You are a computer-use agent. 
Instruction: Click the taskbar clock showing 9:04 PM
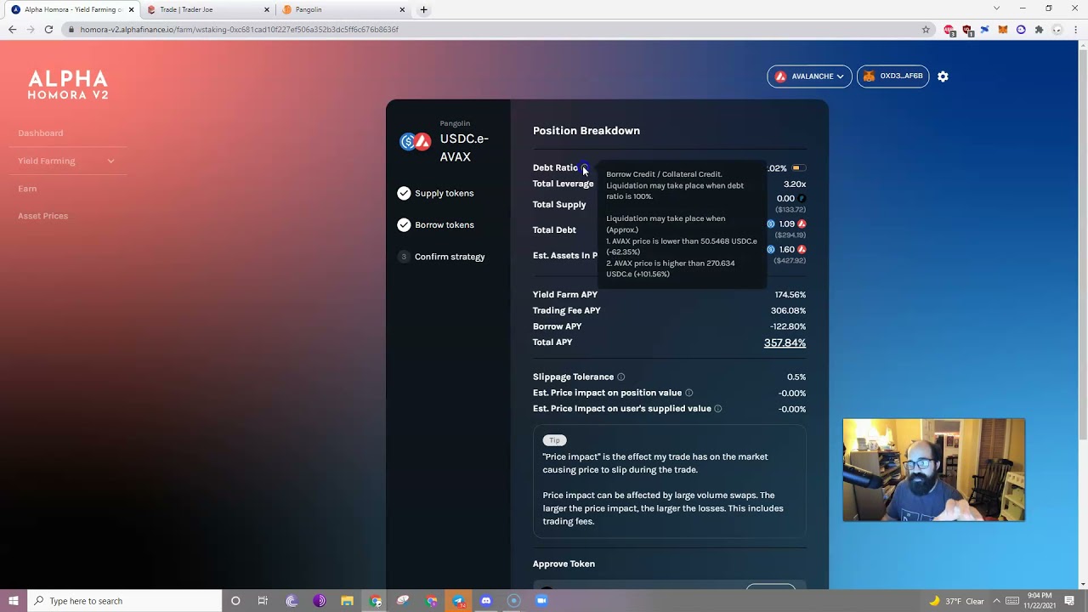[1038, 601]
